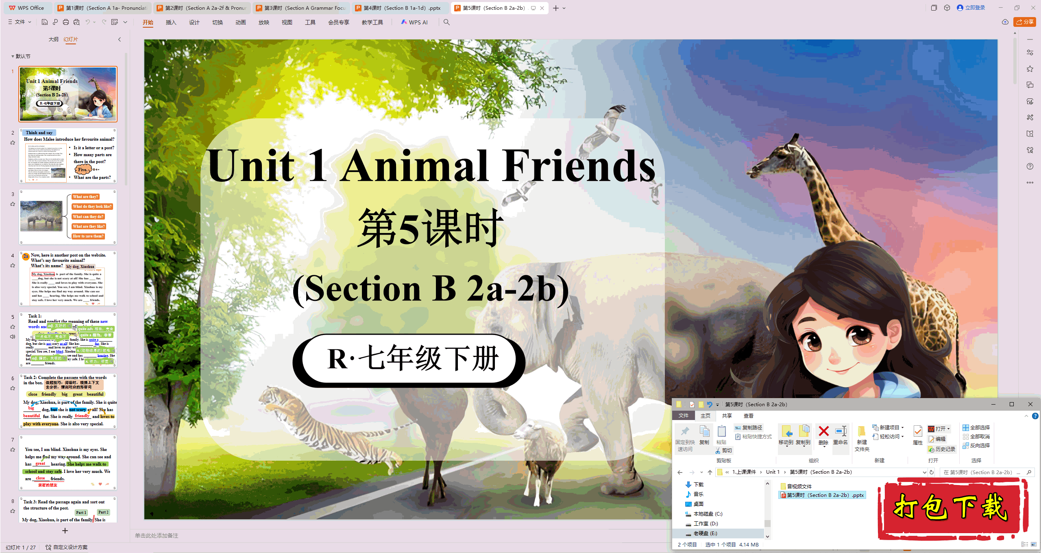
Task: Click the Up-one-level arrow in File Explorer
Action: 710,472
